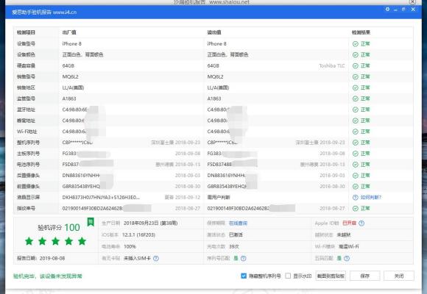427x294 pixels.
Task: Enable the 显示水印 checkbox
Action: click(x=288, y=276)
